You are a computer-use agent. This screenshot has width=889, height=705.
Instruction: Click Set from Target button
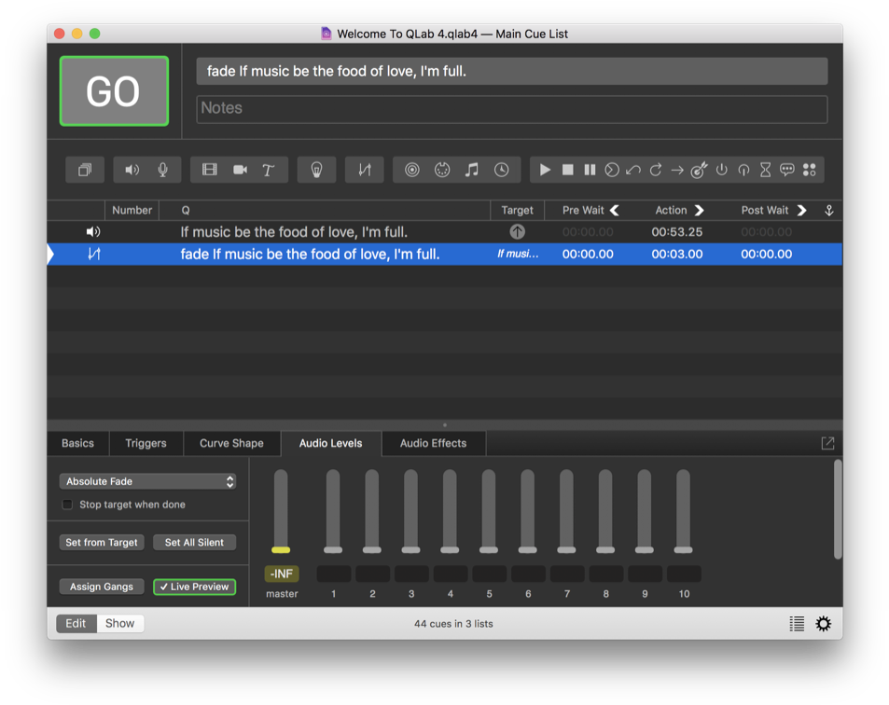coord(102,543)
